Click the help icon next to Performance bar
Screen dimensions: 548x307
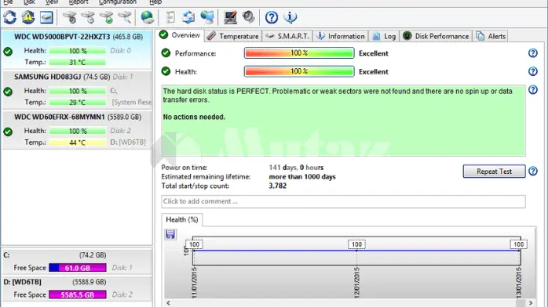[532, 53]
